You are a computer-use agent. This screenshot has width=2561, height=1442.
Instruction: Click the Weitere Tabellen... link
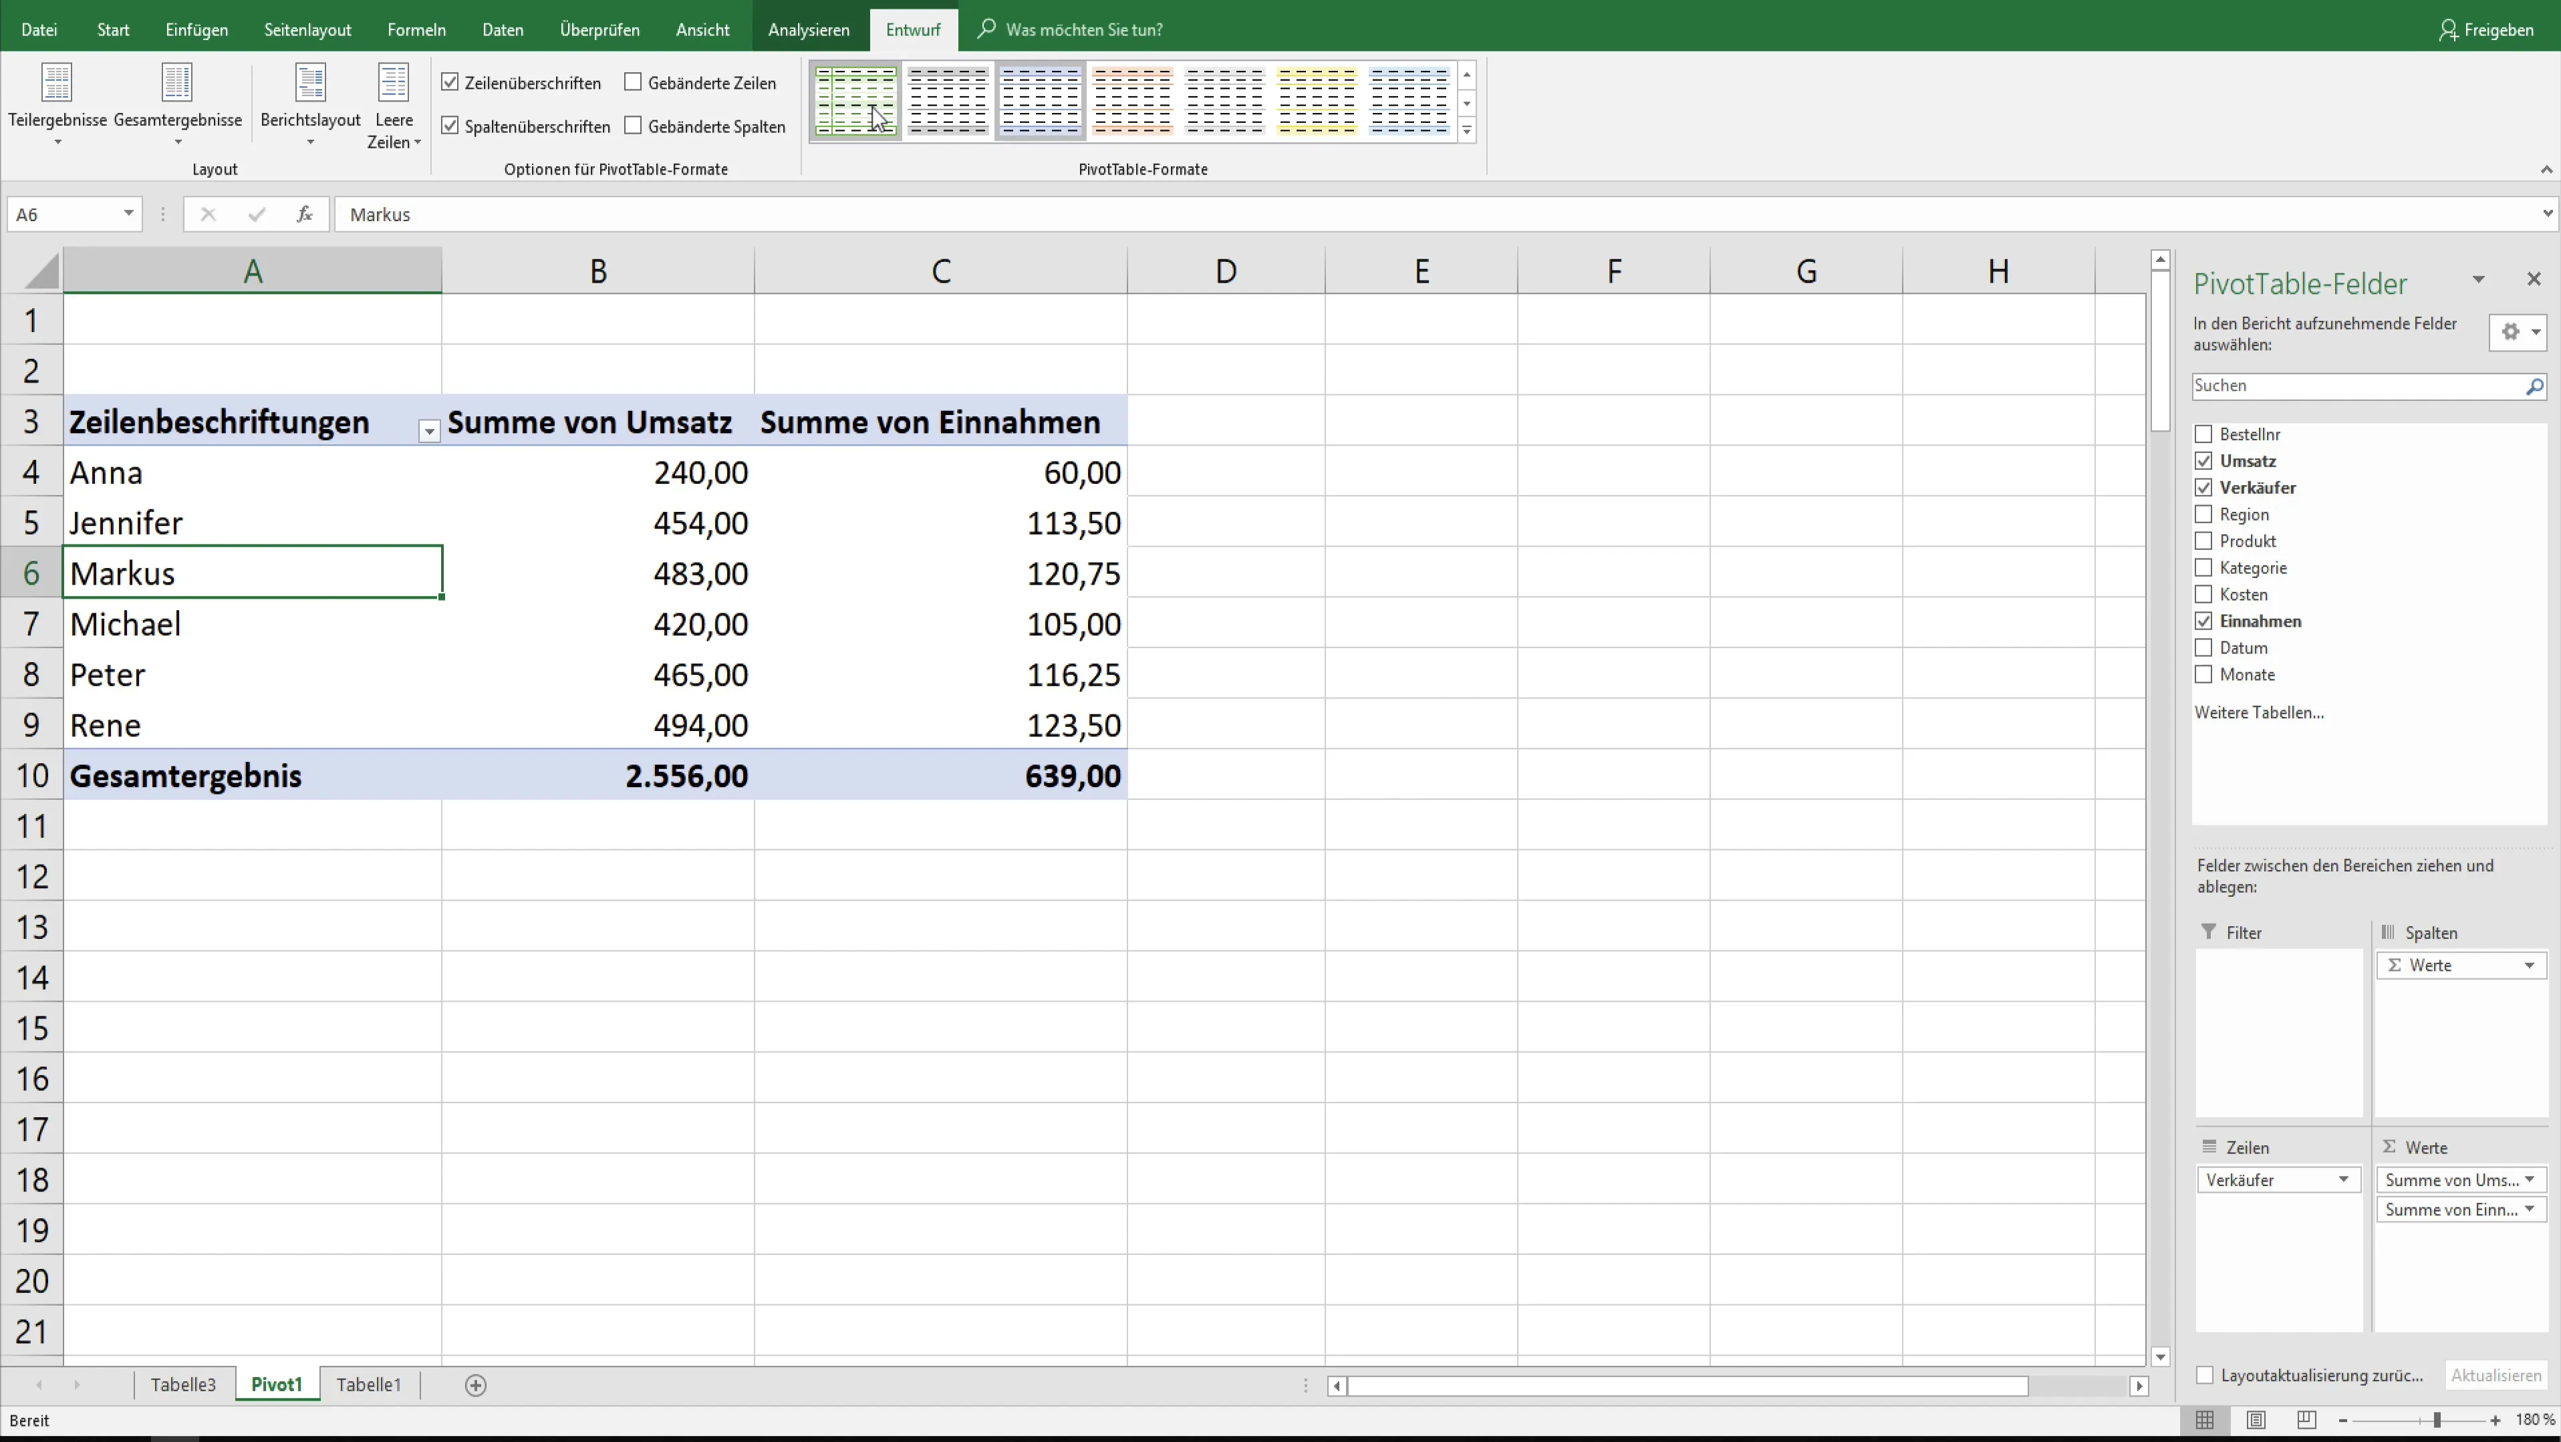pos(2259,712)
